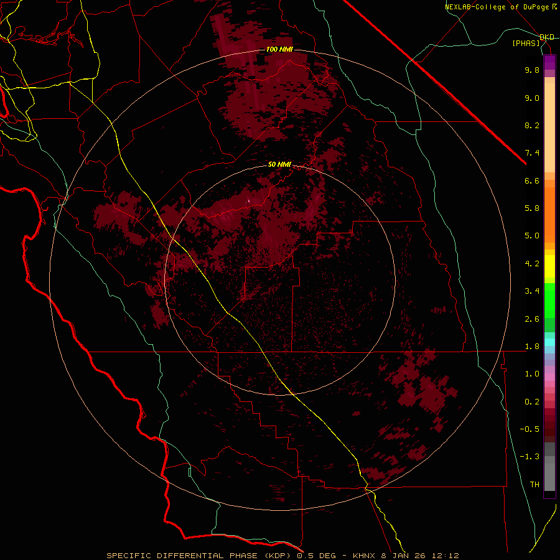This screenshot has width=560, height=560.
Task: Click the 50 NMI range ring label
Action: click(x=279, y=164)
